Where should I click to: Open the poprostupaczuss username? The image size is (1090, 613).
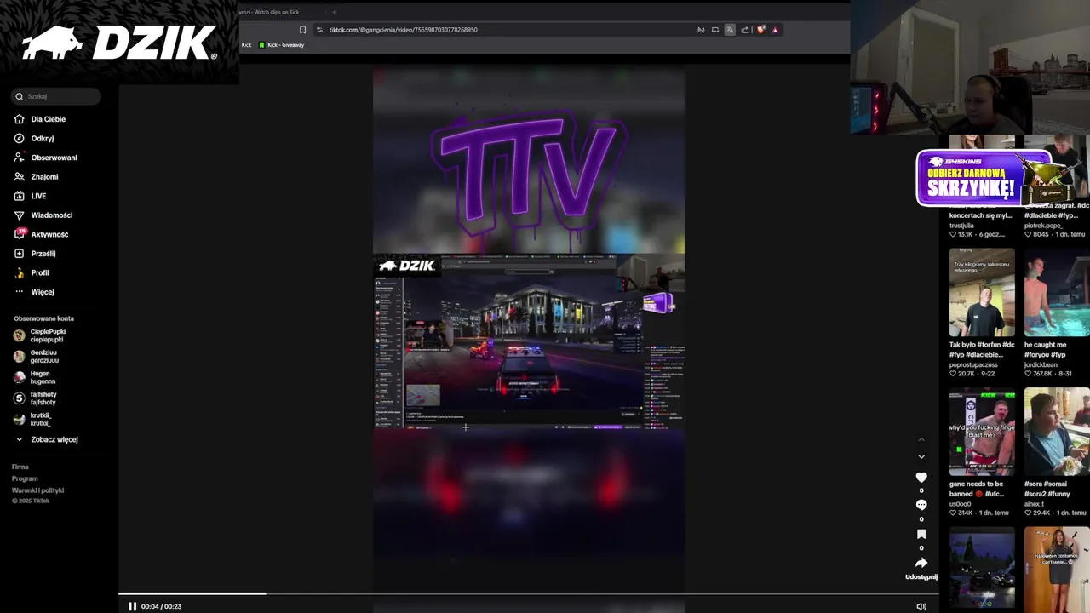[972, 364]
